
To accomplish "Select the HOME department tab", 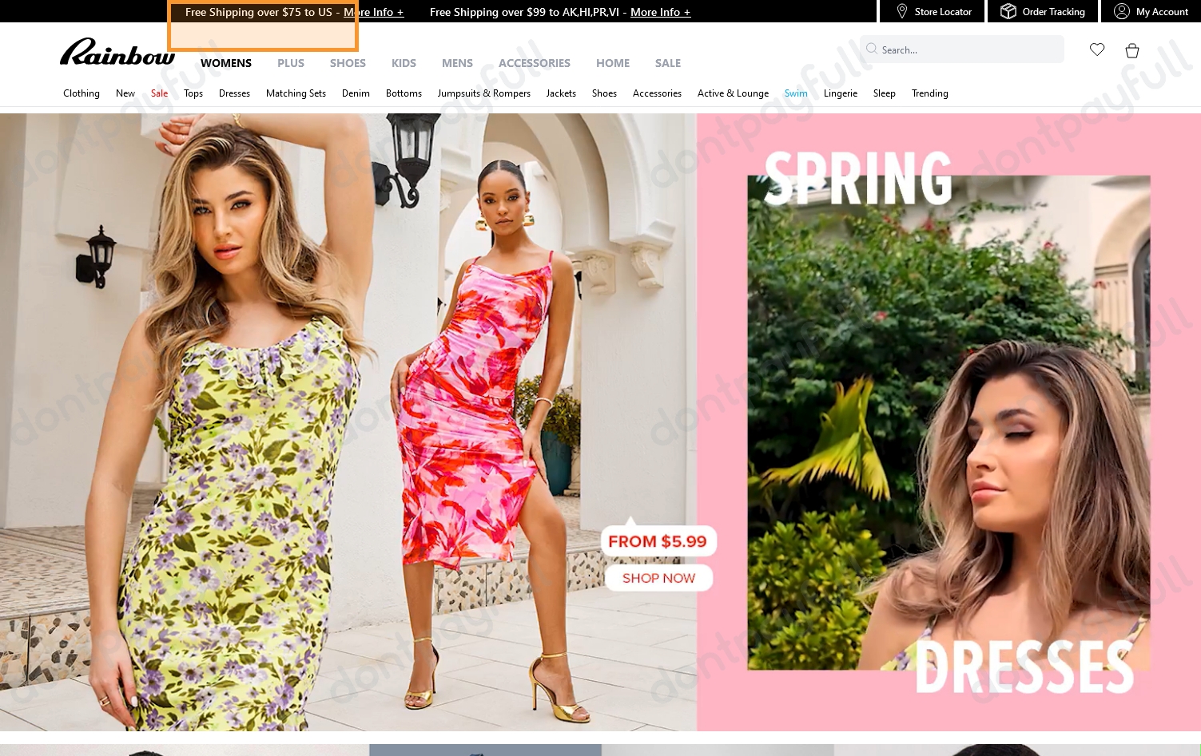I will 613,63.
